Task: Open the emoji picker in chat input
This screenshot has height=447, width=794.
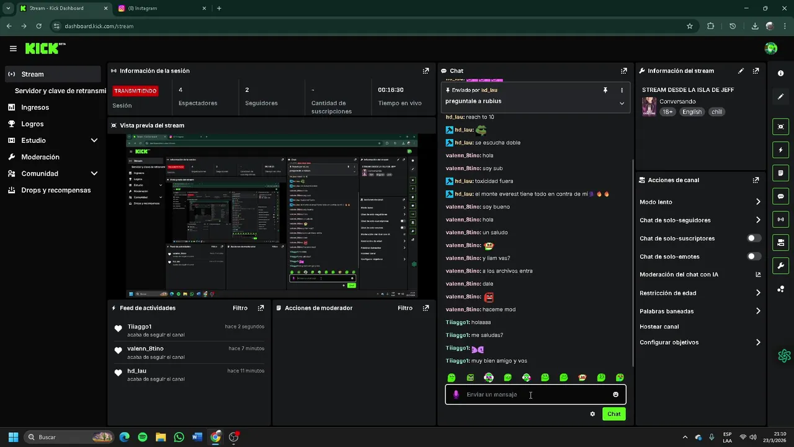Action: click(615, 395)
